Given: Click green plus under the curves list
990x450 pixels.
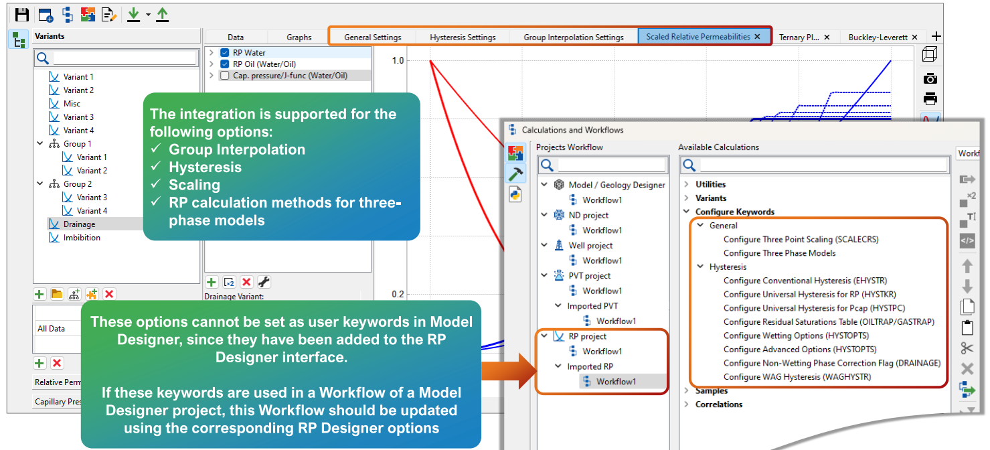Looking at the screenshot, I should pyautogui.click(x=212, y=282).
